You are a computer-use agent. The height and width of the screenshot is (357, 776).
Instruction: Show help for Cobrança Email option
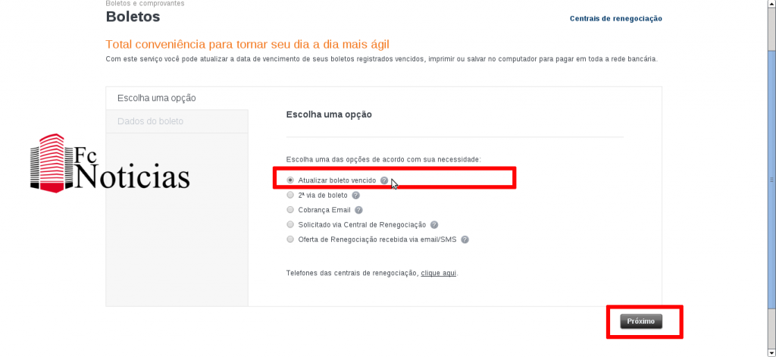pyautogui.click(x=358, y=210)
